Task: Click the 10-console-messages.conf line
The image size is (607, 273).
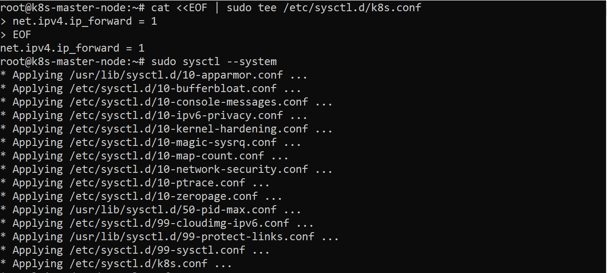Action: pos(173,102)
